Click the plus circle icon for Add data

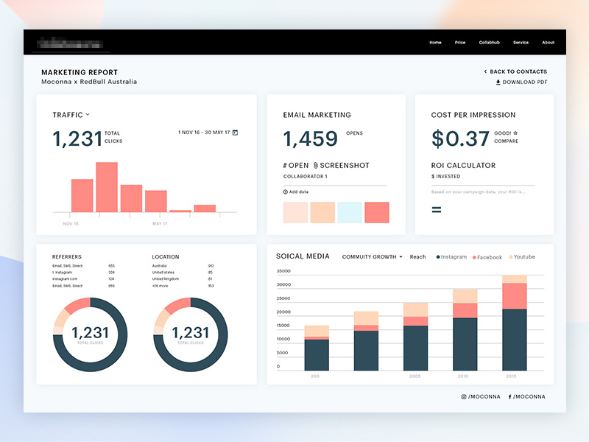pyautogui.click(x=285, y=192)
